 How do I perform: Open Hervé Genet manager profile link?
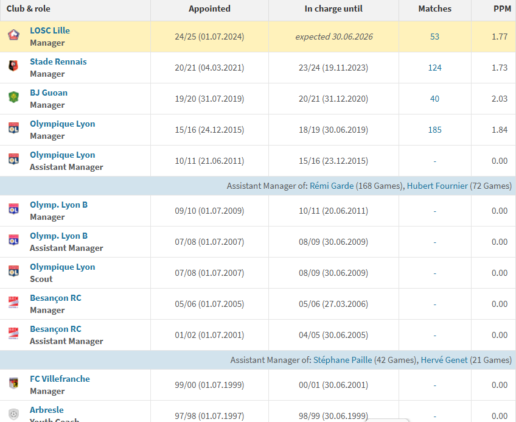coord(444,360)
